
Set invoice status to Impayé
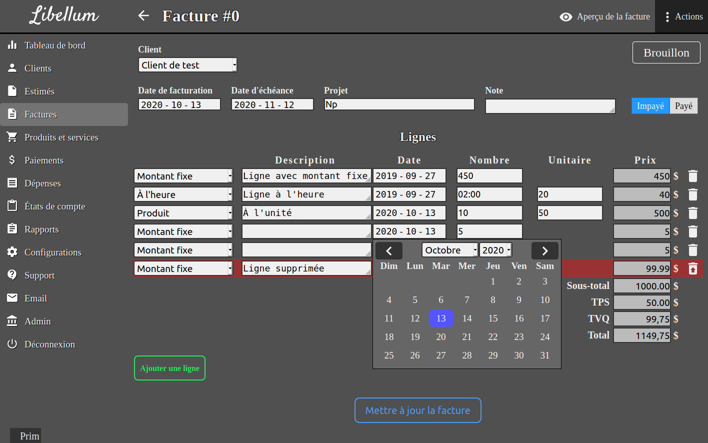tap(650, 106)
